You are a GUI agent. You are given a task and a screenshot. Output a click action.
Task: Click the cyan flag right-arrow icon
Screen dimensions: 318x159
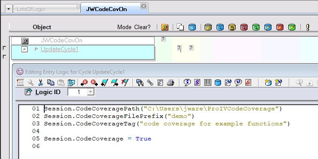pyautogui.click(x=115, y=83)
